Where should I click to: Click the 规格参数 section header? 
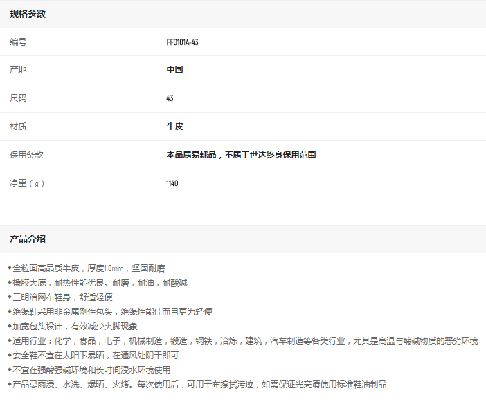click(28, 14)
